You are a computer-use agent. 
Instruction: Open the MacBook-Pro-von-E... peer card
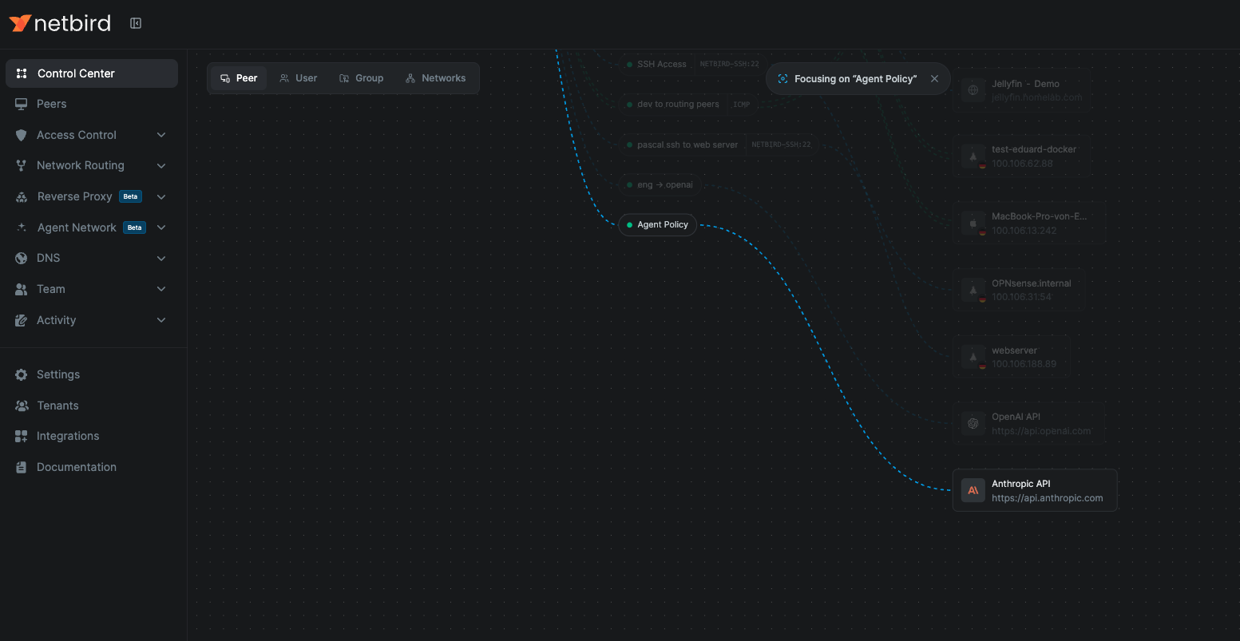pos(1029,224)
